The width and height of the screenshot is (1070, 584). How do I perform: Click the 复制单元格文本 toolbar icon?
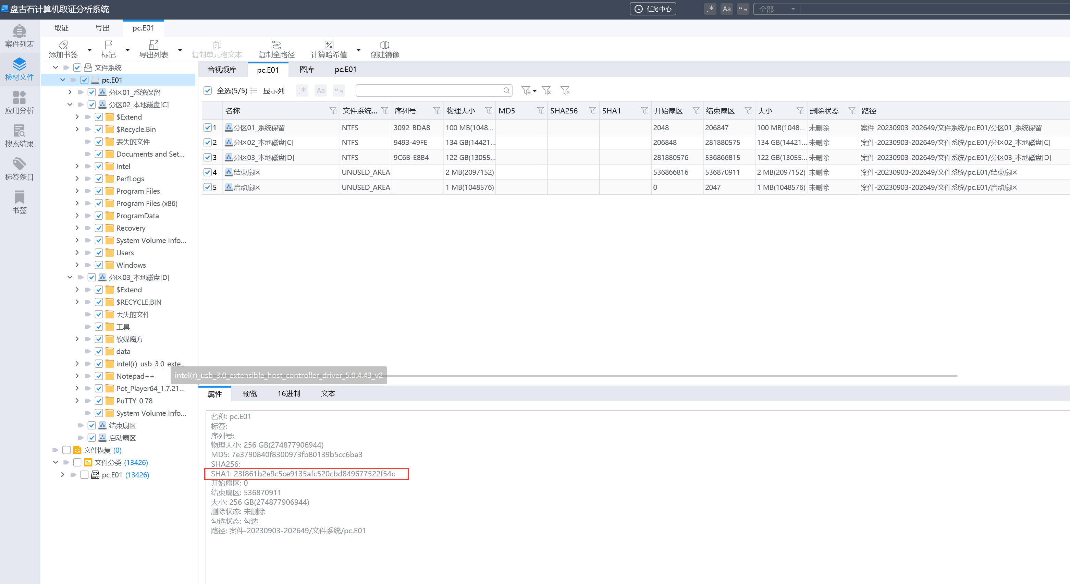click(x=217, y=45)
